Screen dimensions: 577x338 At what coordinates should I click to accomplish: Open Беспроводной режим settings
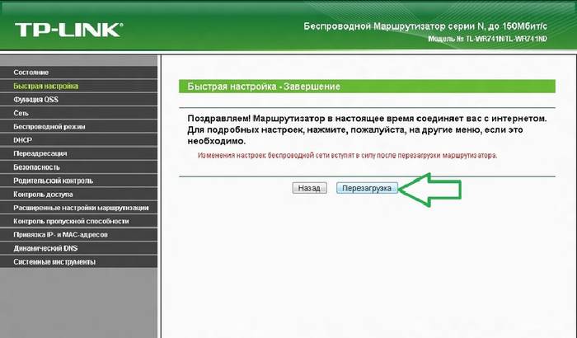(49, 127)
